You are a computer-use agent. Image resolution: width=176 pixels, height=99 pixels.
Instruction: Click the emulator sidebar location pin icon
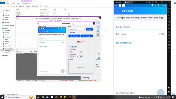click(x=169, y=48)
